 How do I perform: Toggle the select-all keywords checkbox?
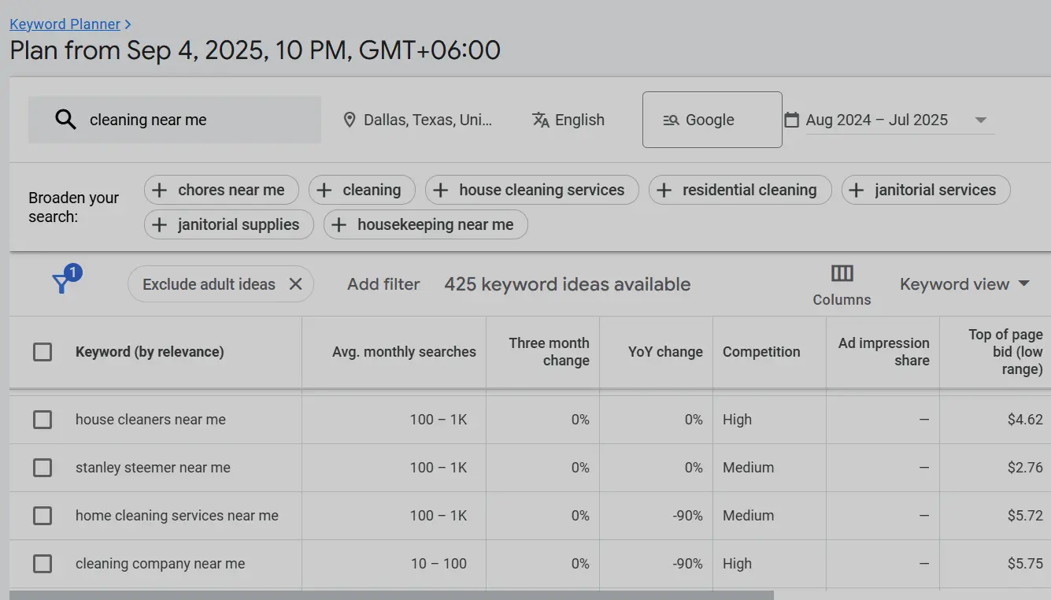43,352
